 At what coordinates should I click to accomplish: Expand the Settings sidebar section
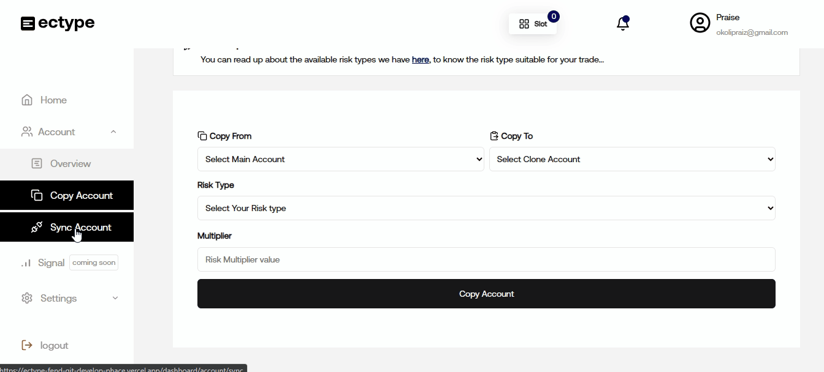[115, 298]
